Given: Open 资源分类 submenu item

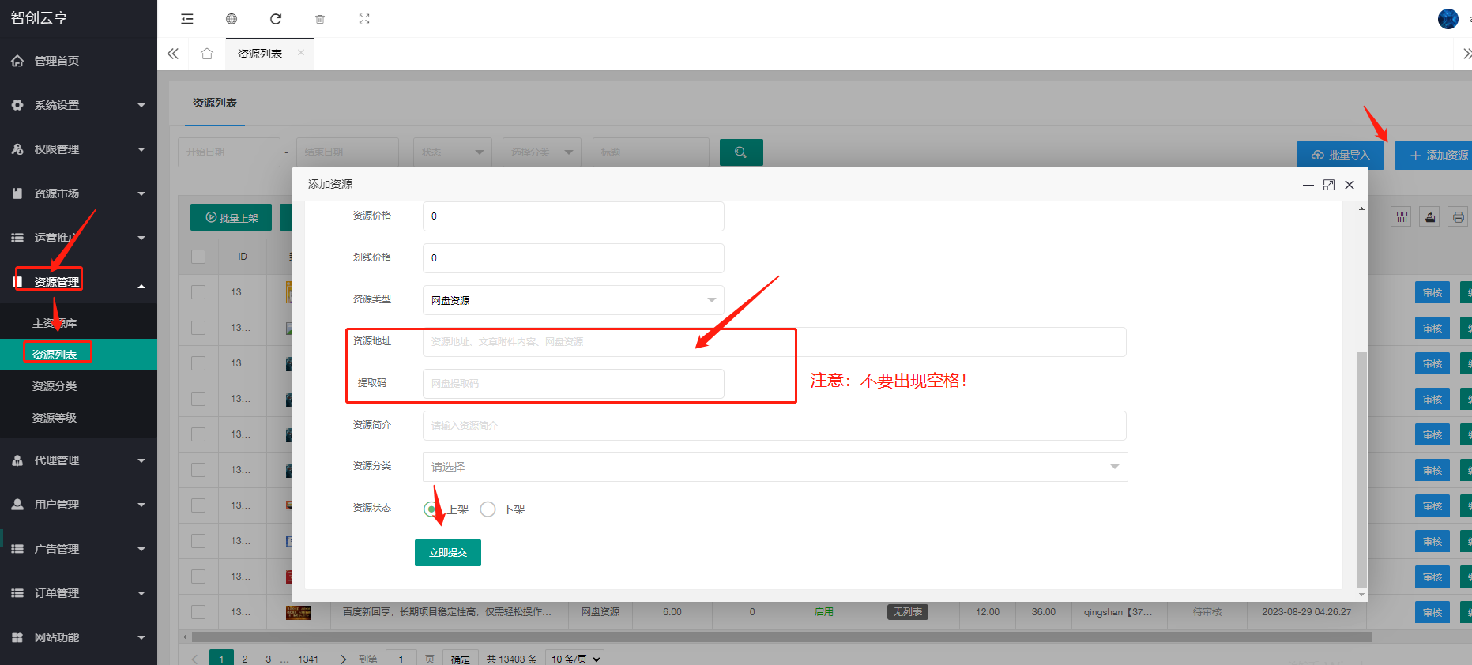Looking at the screenshot, I should click(x=78, y=386).
